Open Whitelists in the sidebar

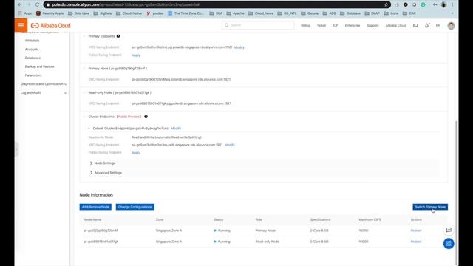[32, 41]
